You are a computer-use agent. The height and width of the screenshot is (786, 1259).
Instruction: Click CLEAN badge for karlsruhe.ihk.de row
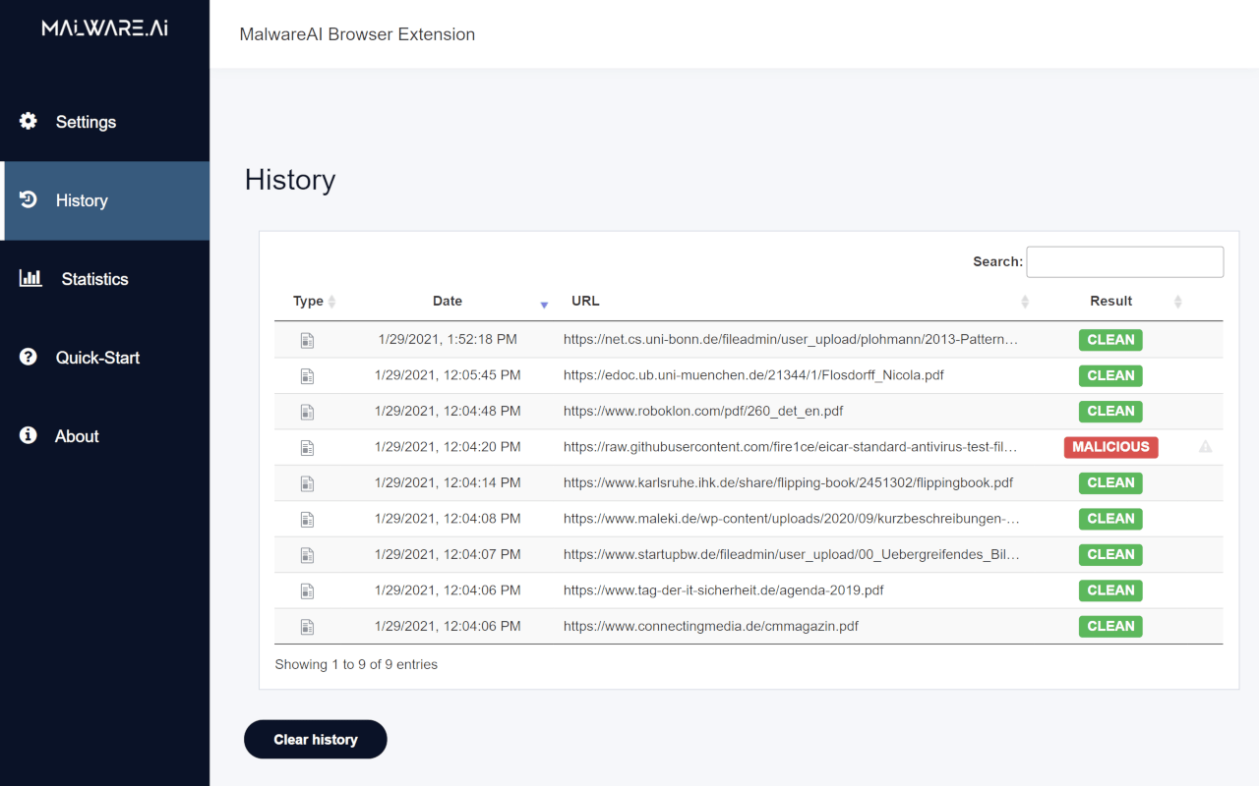1110,482
